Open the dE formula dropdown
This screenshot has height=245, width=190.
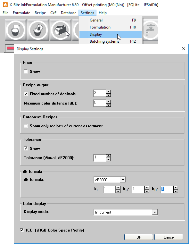(x=123, y=180)
